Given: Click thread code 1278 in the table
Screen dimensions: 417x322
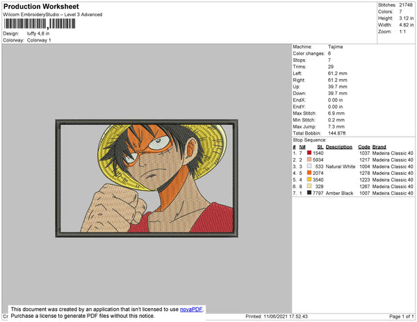Looking at the screenshot, I should pyautogui.click(x=365, y=173).
